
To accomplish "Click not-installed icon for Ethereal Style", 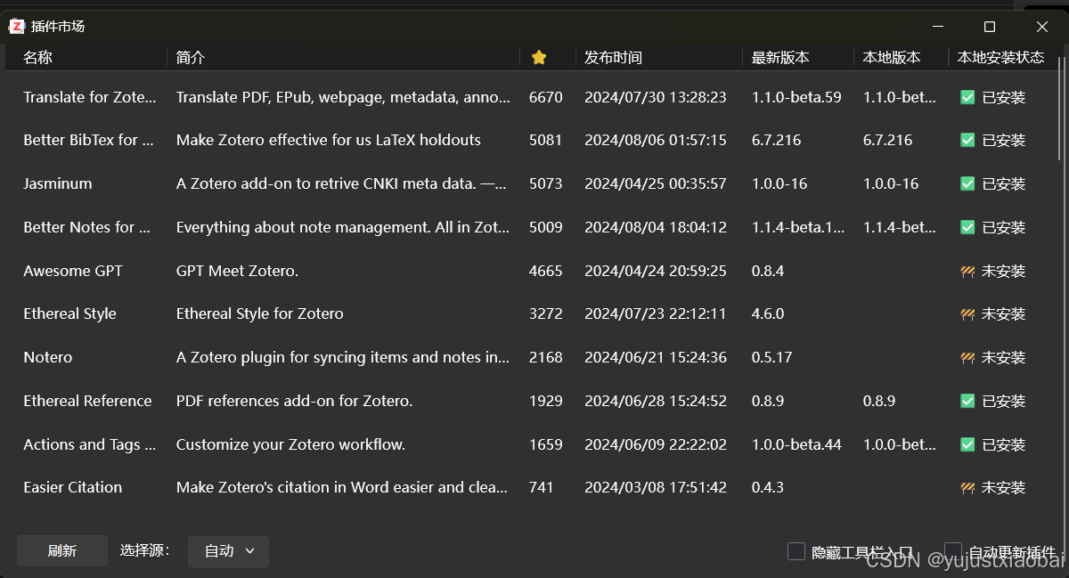I will [967, 313].
